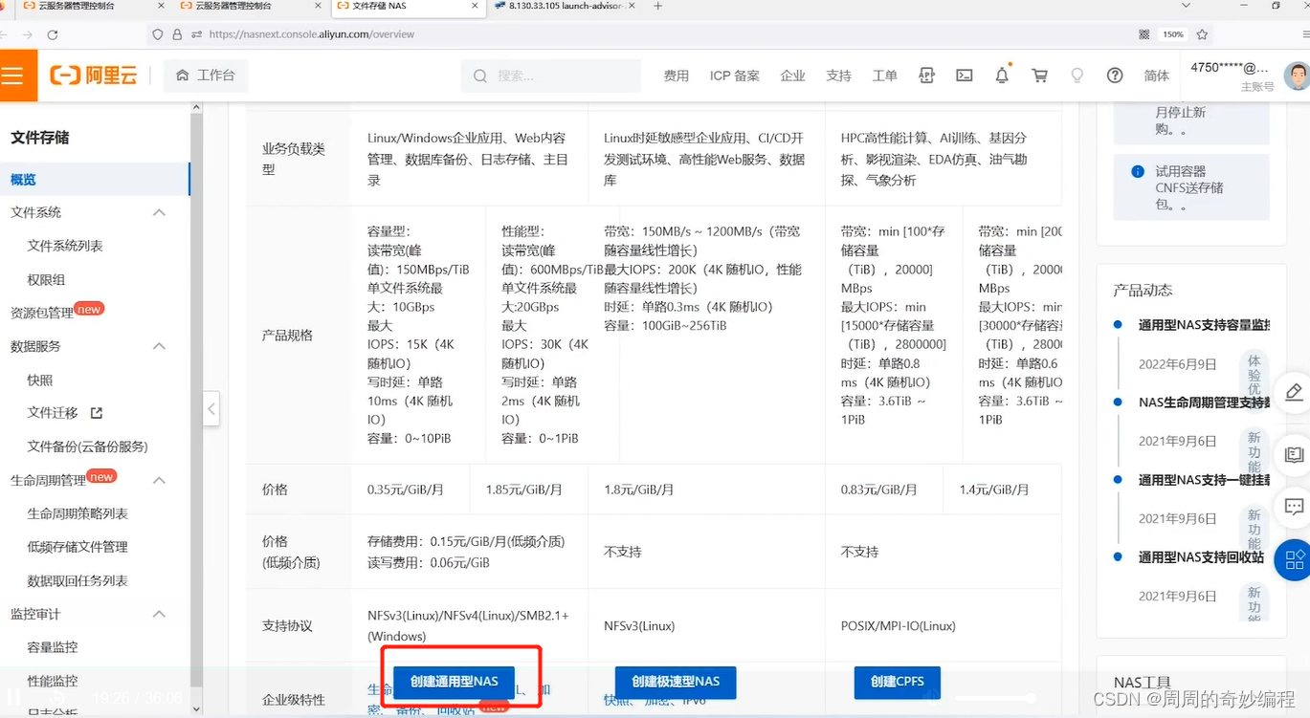Collapse the sidebar with arrow handle
Viewport: 1310px width, 718px height.
coord(211,409)
